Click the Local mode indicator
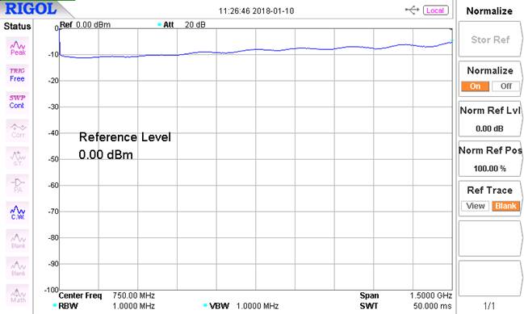The image size is (524, 314). (x=435, y=10)
